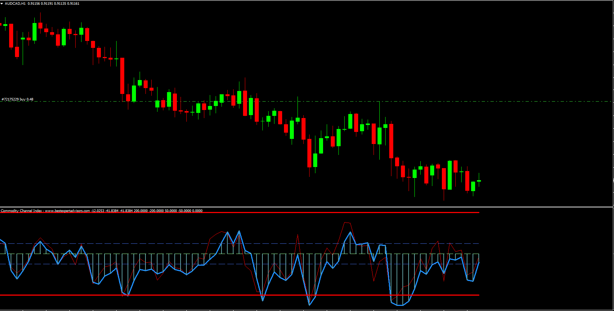Image resolution: width=614 pixels, height=311 pixels.
Task: Click the long red candle before the final drop
Action: pyautogui.click(x=391, y=141)
